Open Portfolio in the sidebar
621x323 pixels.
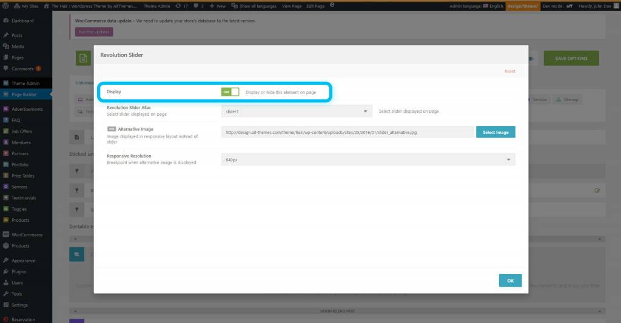20,164
